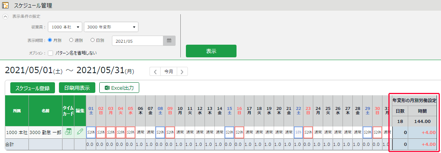
Task: Click the 編集 column header
Action: pyautogui.click(x=80, y=111)
